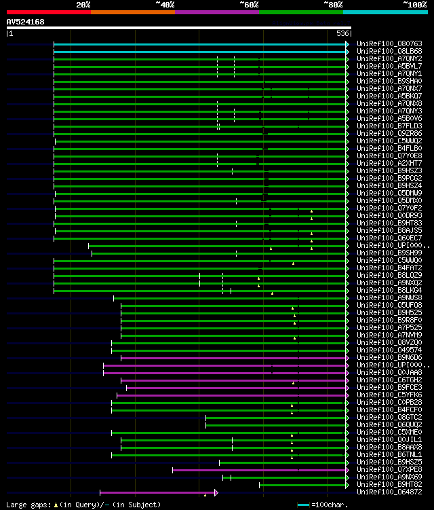Select the UniRef100_C6TGH2 label

coord(389,380)
